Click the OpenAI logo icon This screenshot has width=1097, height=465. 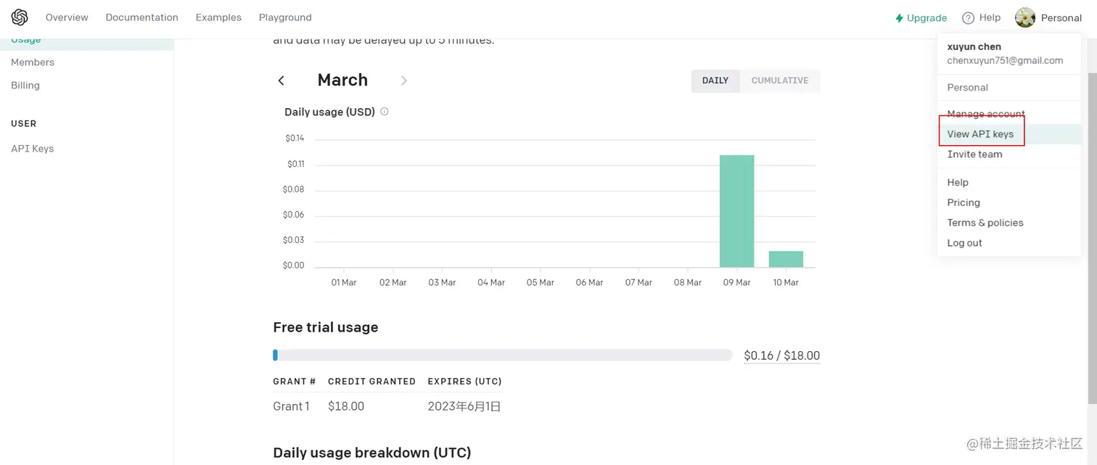coord(20,17)
